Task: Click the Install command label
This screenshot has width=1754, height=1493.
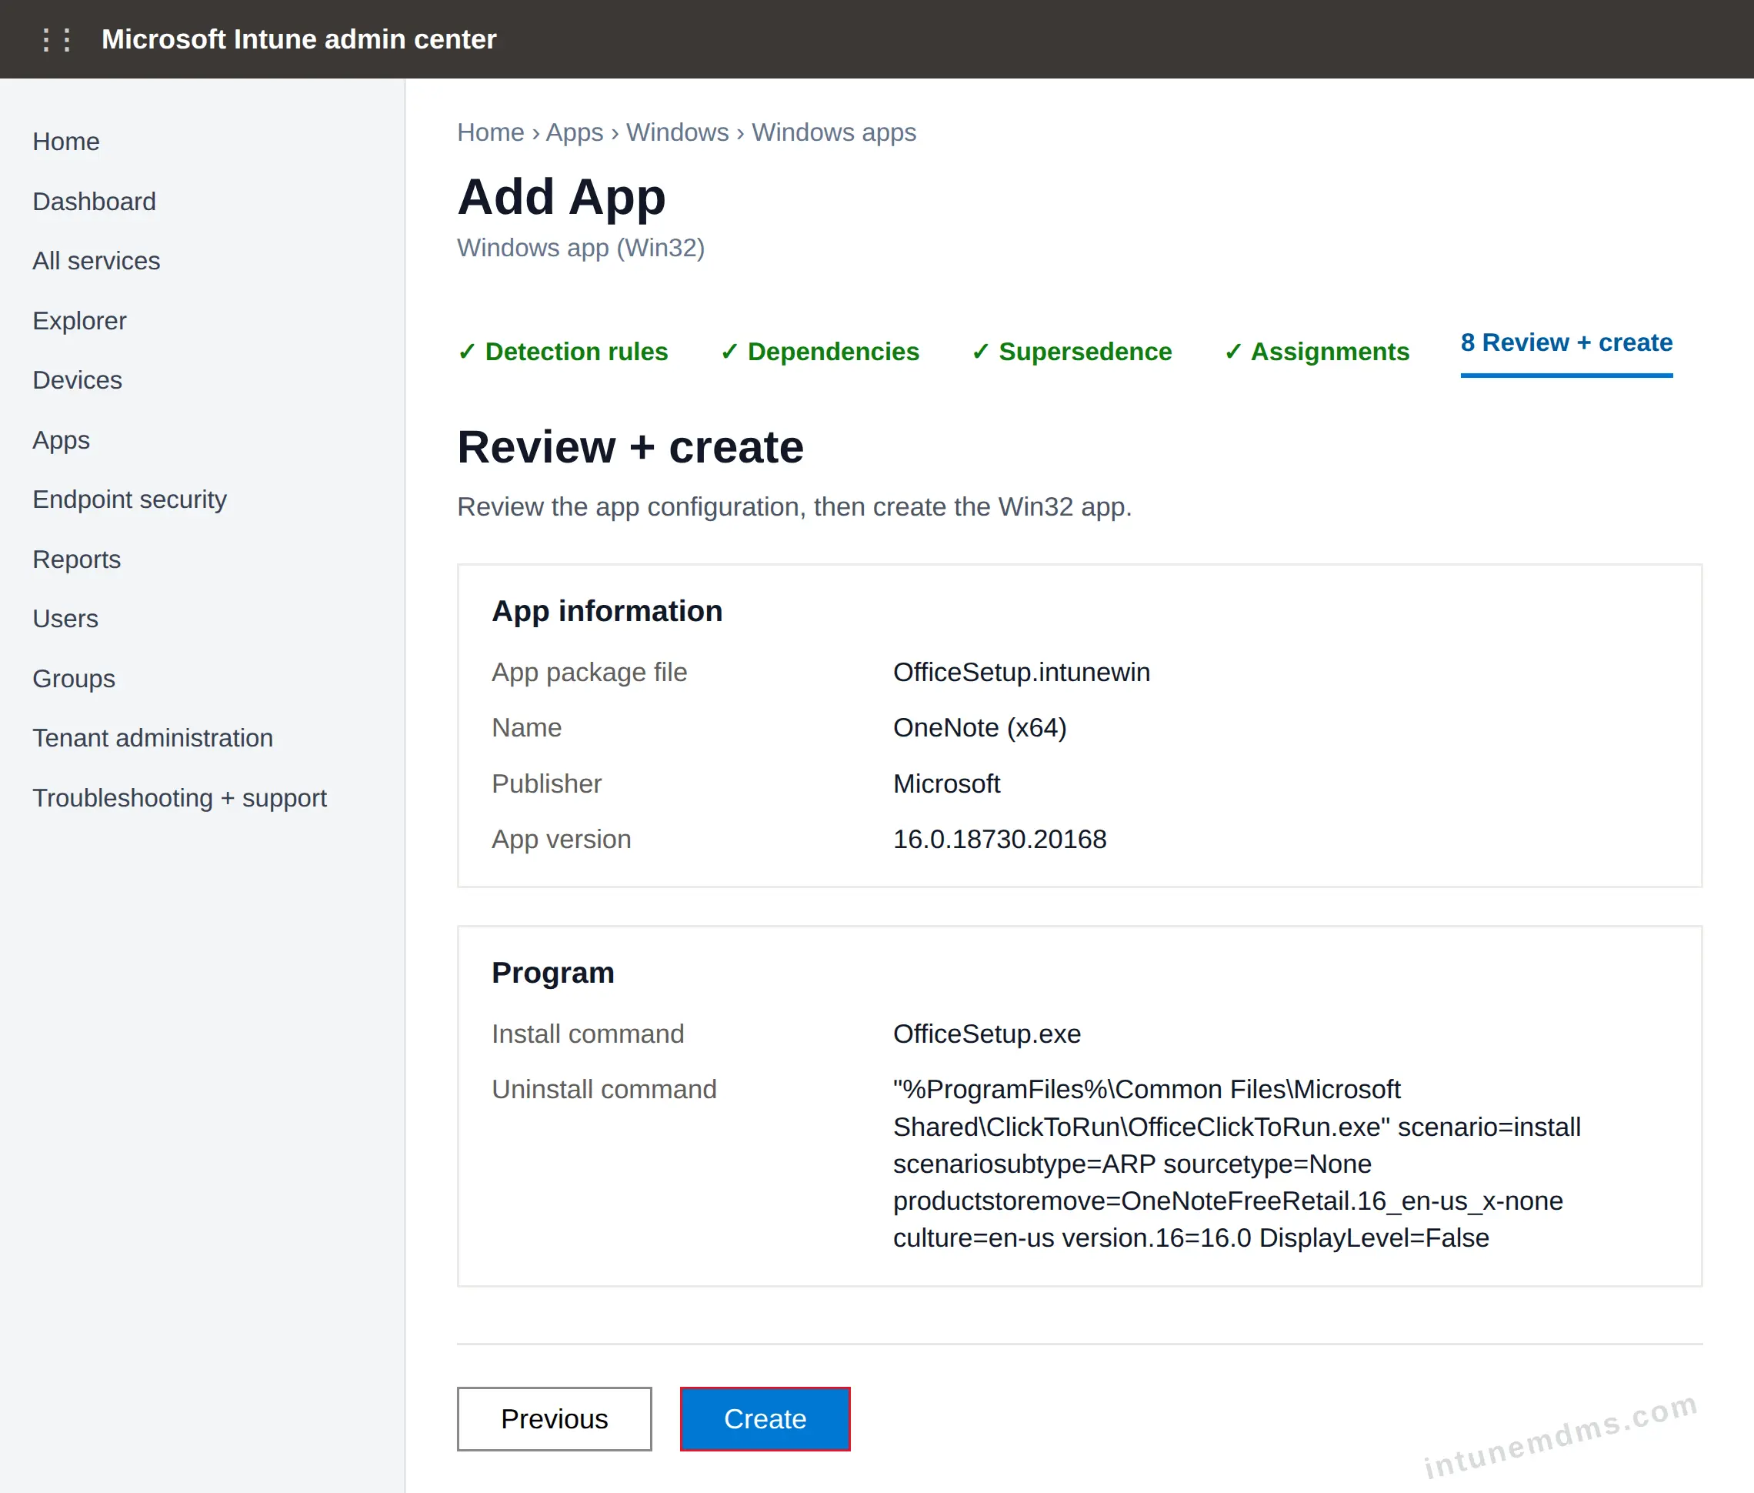Action: 588,1034
